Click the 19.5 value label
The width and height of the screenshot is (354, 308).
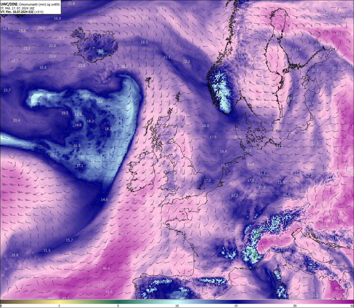pyautogui.click(x=65, y=113)
